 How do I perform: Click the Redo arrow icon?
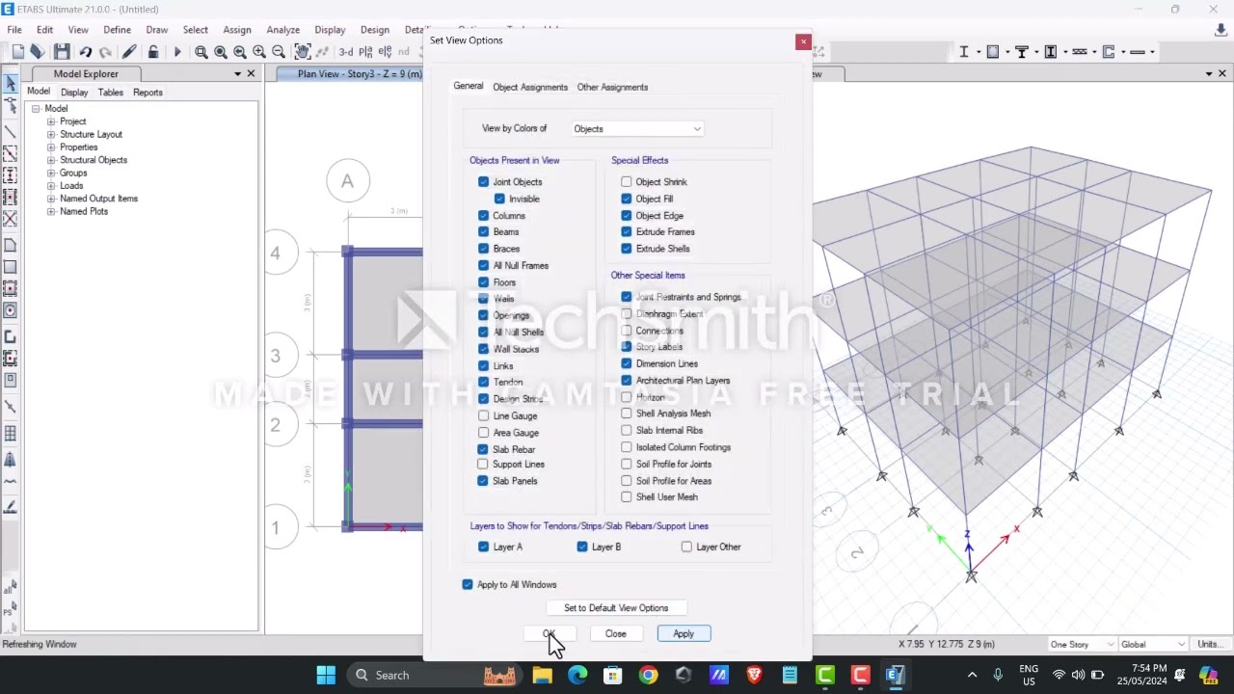tap(105, 52)
